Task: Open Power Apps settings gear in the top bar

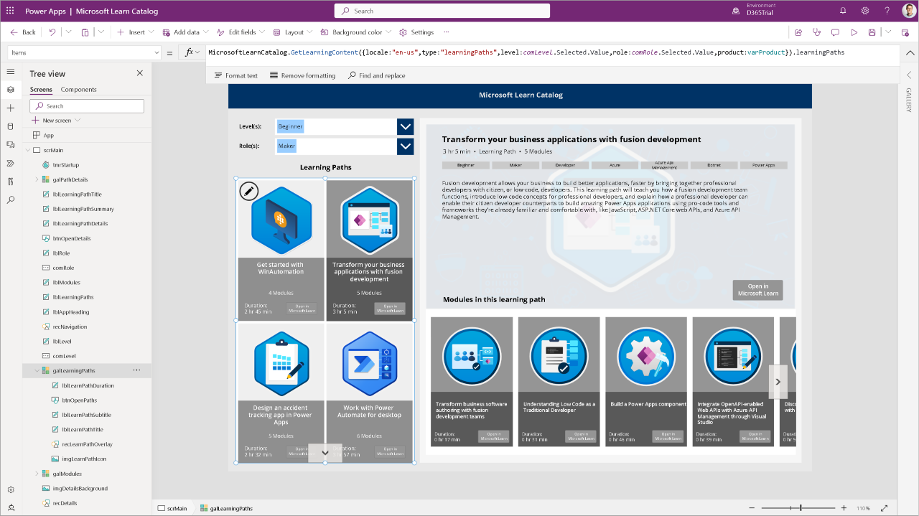Action: click(x=865, y=10)
